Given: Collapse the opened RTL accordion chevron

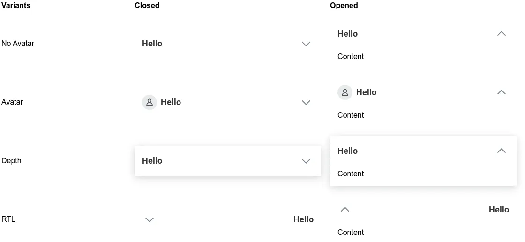Looking at the screenshot, I should 345,210.
